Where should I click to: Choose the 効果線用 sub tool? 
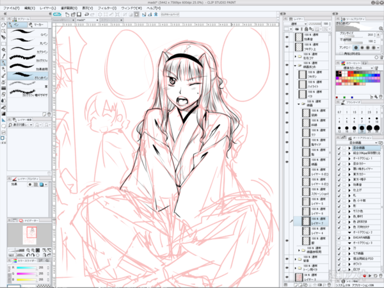[28, 67]
